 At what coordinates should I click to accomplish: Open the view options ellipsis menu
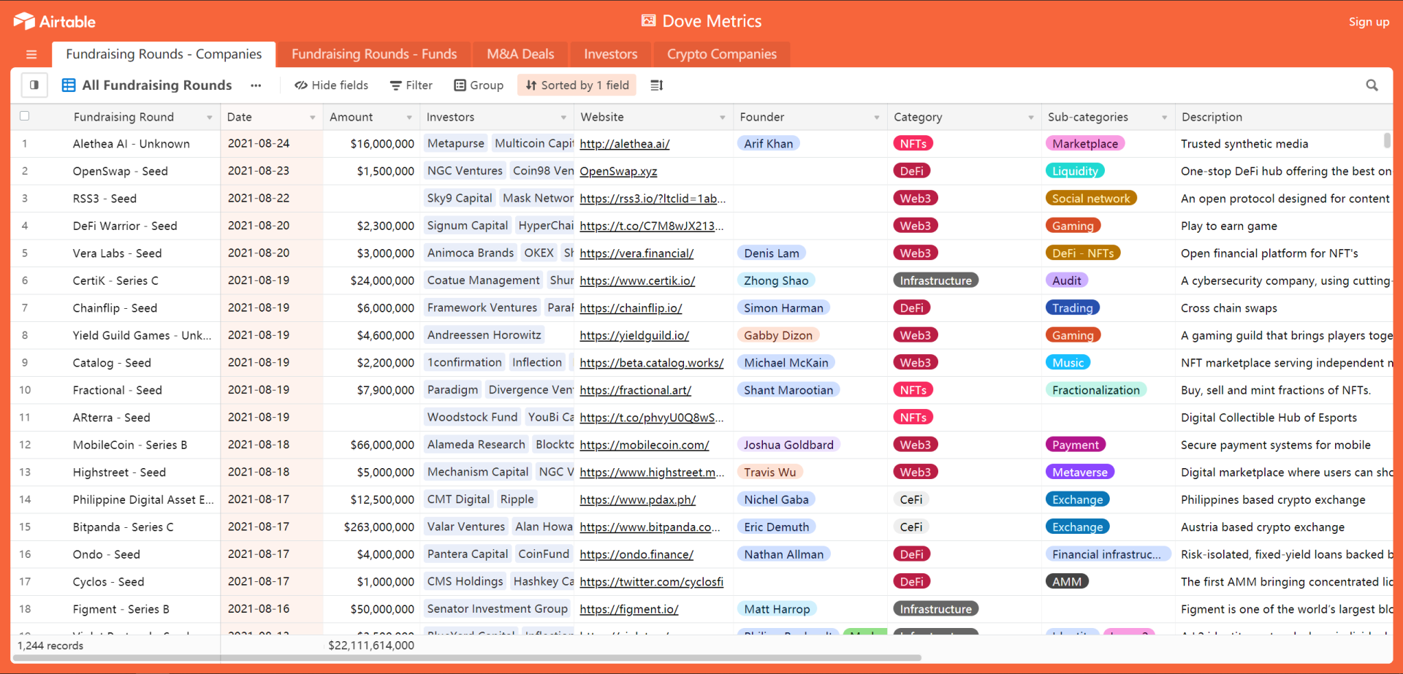point(256,85)
